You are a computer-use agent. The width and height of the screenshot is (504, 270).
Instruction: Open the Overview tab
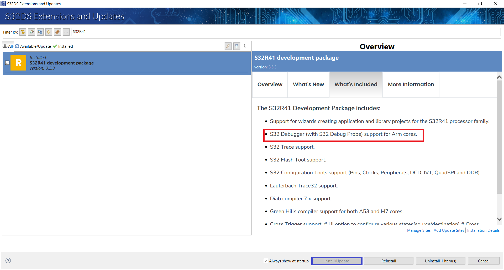(x=270, y=84)
